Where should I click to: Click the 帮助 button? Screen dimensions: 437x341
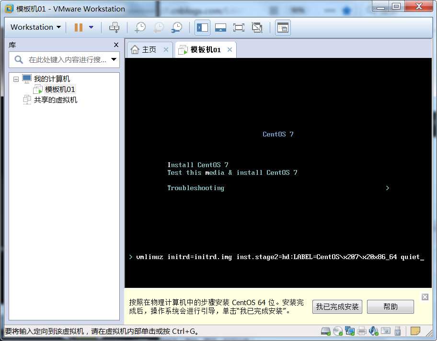[x=391, y=307]
